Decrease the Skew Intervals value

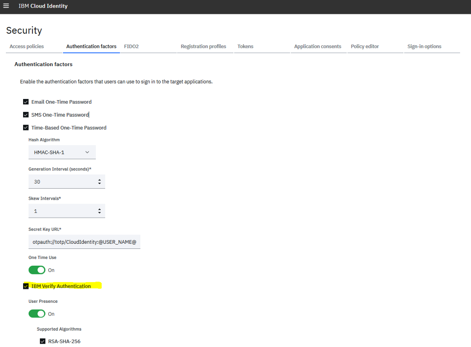99,213
